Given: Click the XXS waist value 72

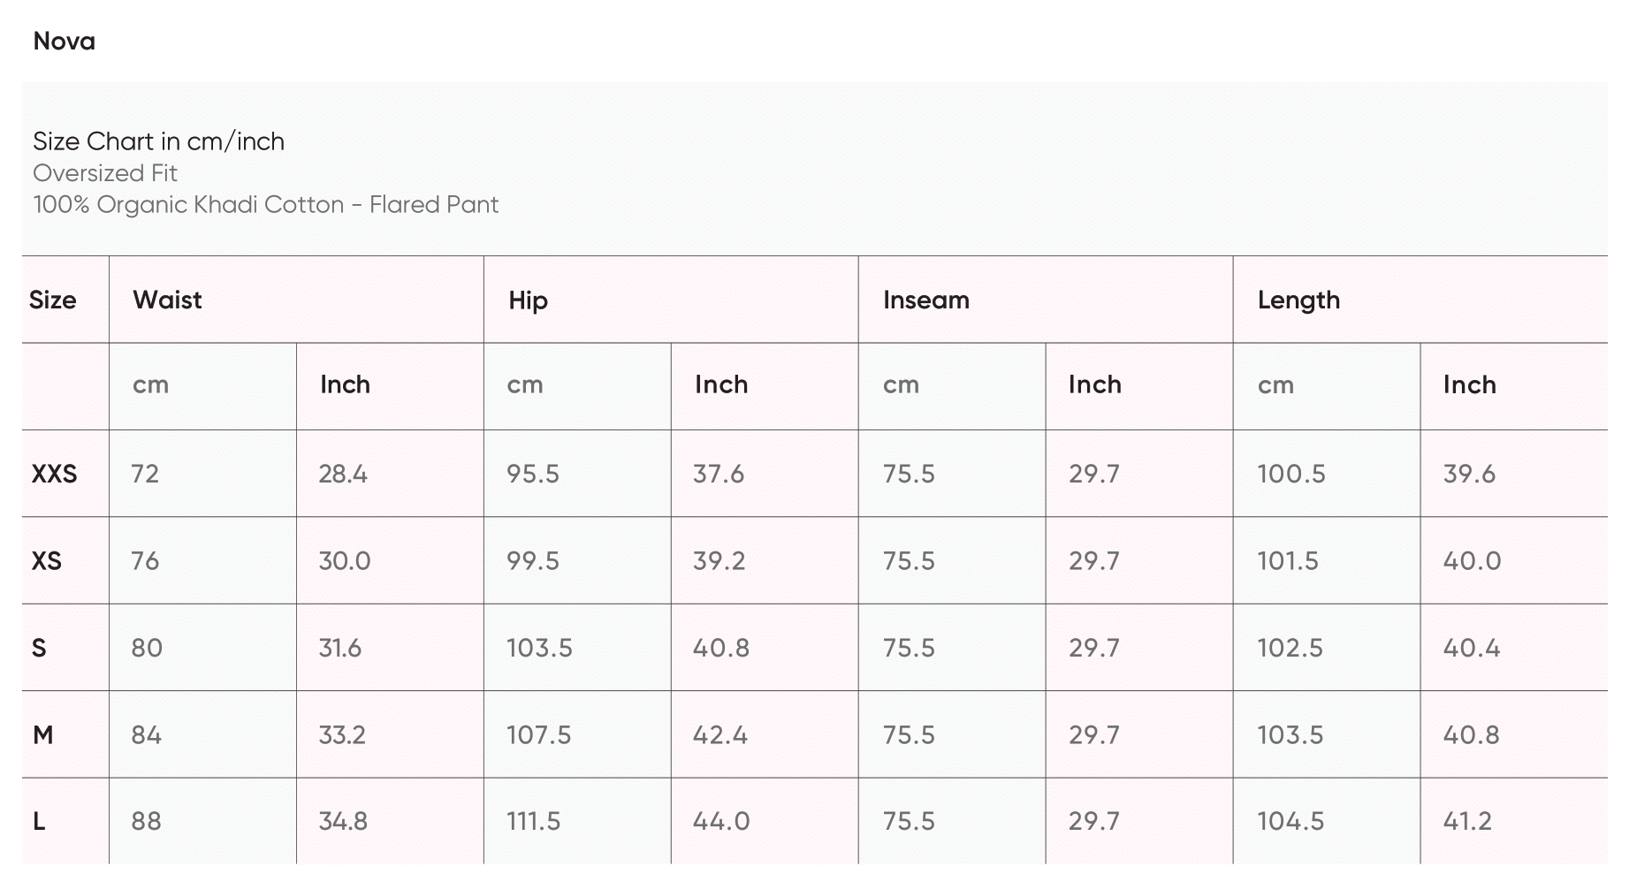Looking at the screenshot, I should coord(145,475).
